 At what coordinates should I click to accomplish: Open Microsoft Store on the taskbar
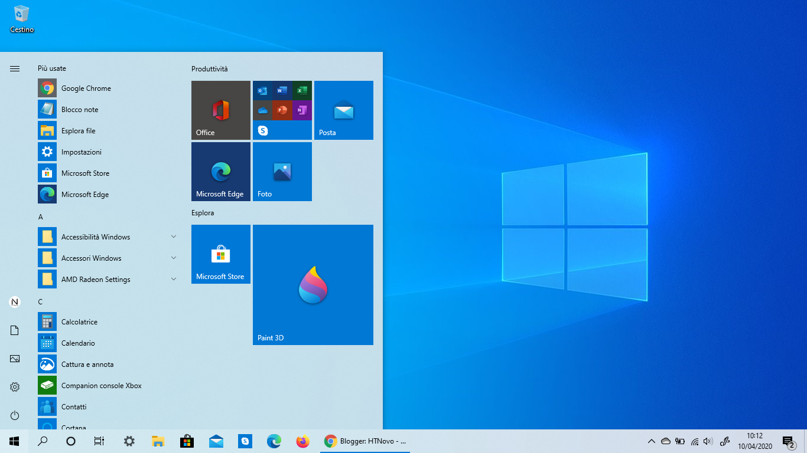187,441
